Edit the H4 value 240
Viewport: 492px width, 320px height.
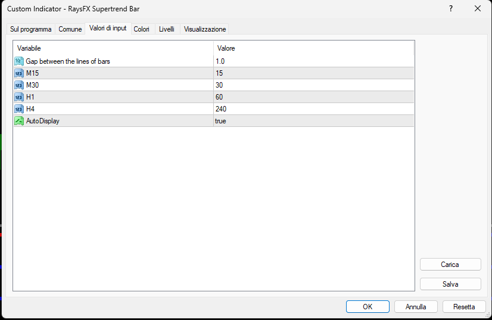coord(314,109)
